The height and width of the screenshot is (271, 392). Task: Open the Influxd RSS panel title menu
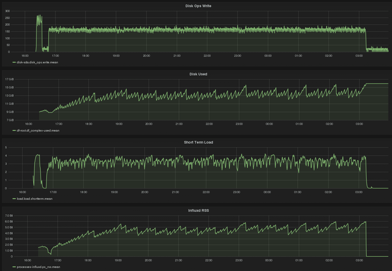[x=198, y=210]
